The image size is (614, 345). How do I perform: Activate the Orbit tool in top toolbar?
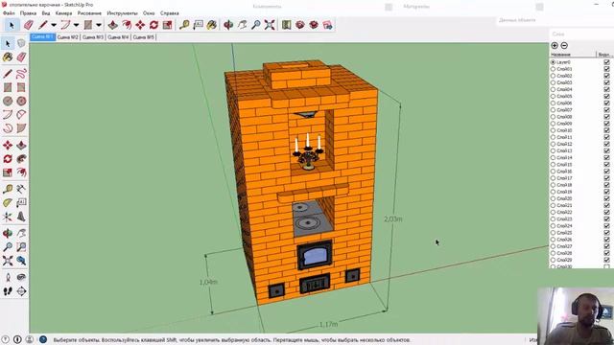pos(228,25)
